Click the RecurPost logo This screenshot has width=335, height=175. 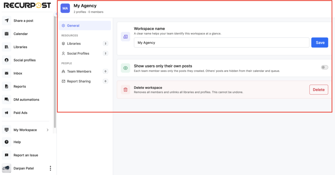[x=27, y=5]
